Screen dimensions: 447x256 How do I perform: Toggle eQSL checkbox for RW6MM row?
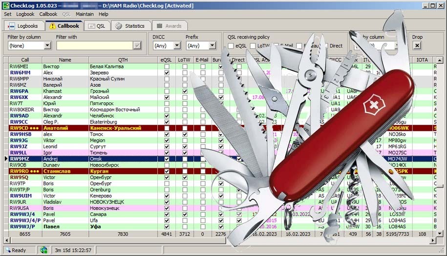167,73
